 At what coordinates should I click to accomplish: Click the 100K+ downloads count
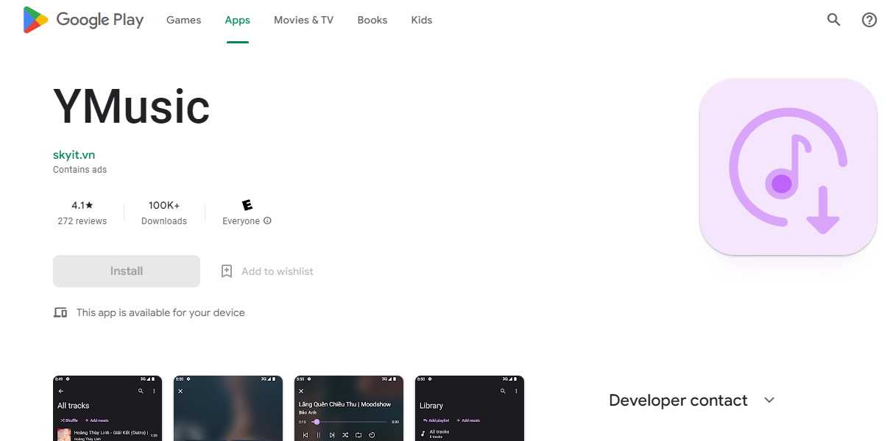click(x=164, y=205)
